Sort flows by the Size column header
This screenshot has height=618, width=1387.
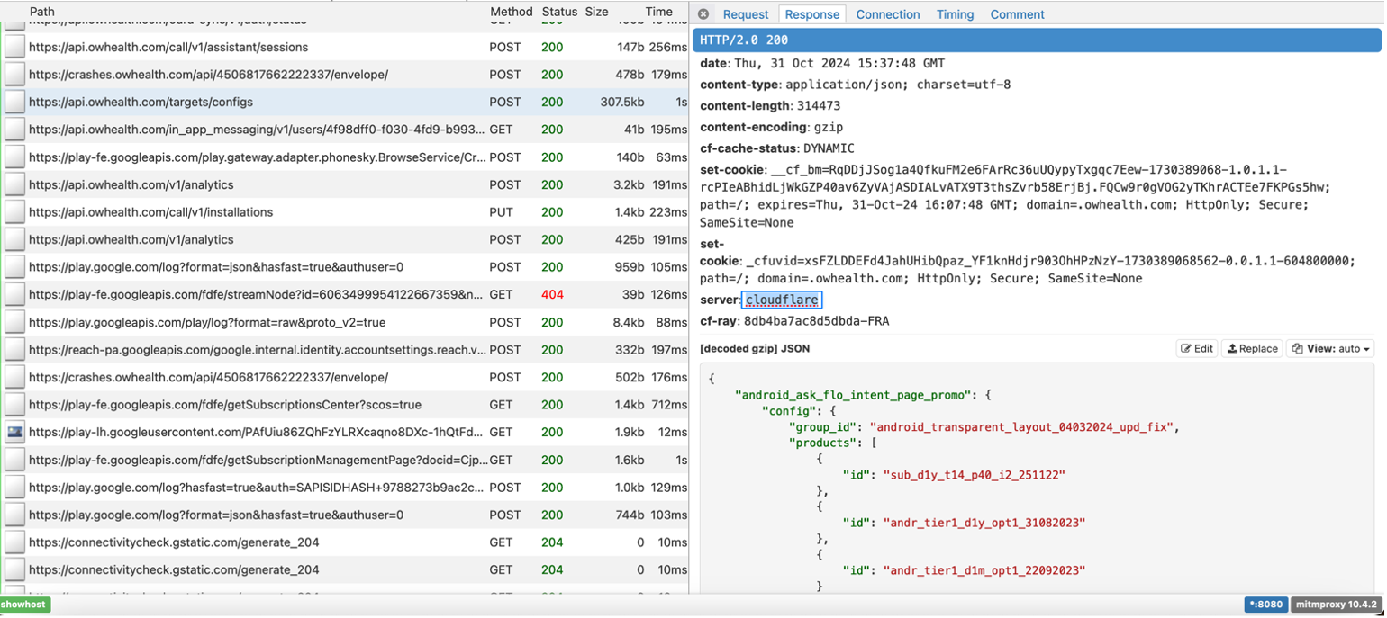596,12
